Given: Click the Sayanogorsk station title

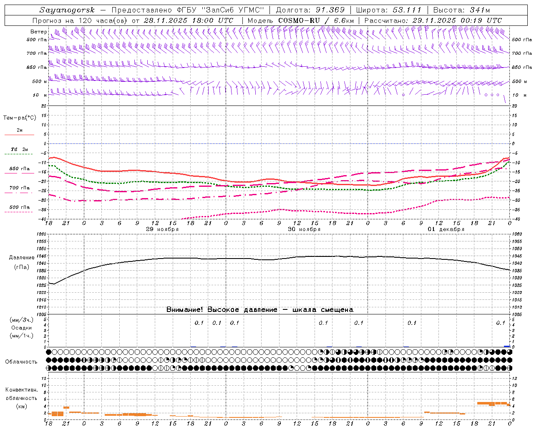Looking at the screenshot, I should 67,10.
